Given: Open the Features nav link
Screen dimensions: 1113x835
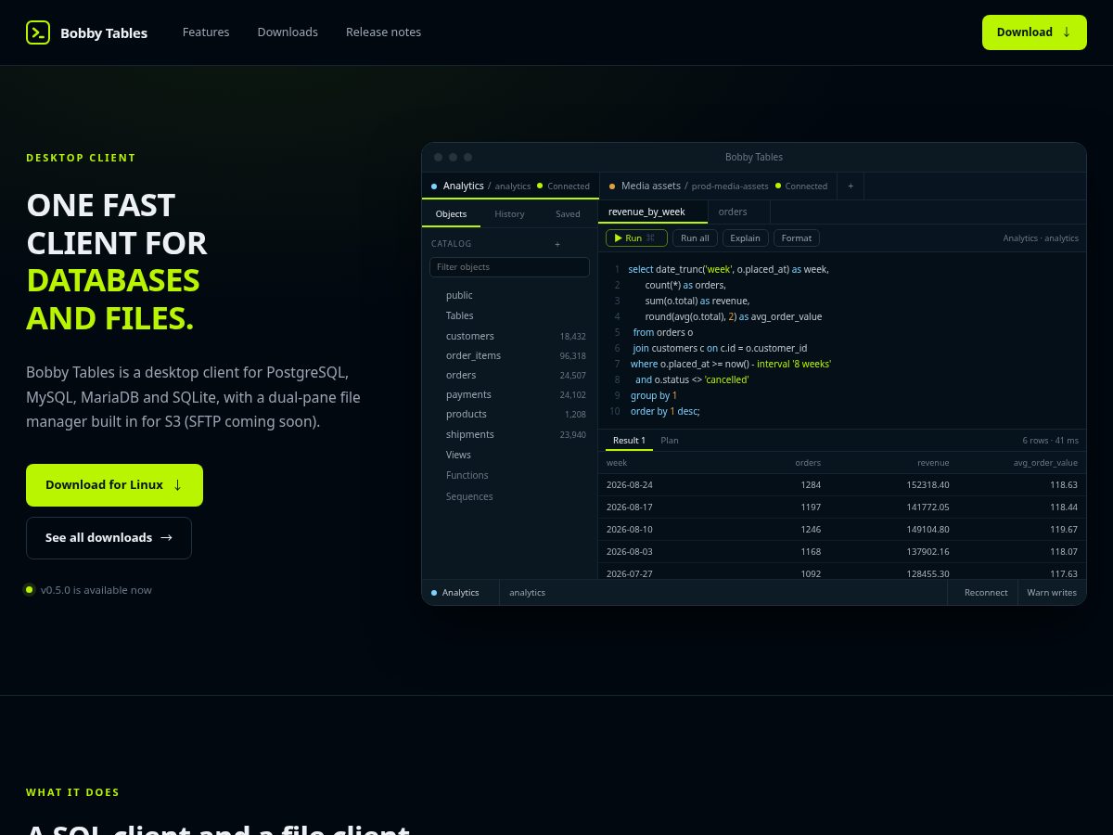Looking at the screenshot, I should [206, 32].
